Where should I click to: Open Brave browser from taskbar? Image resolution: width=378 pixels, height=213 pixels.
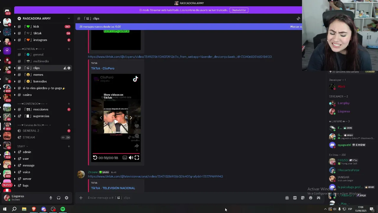34,209
